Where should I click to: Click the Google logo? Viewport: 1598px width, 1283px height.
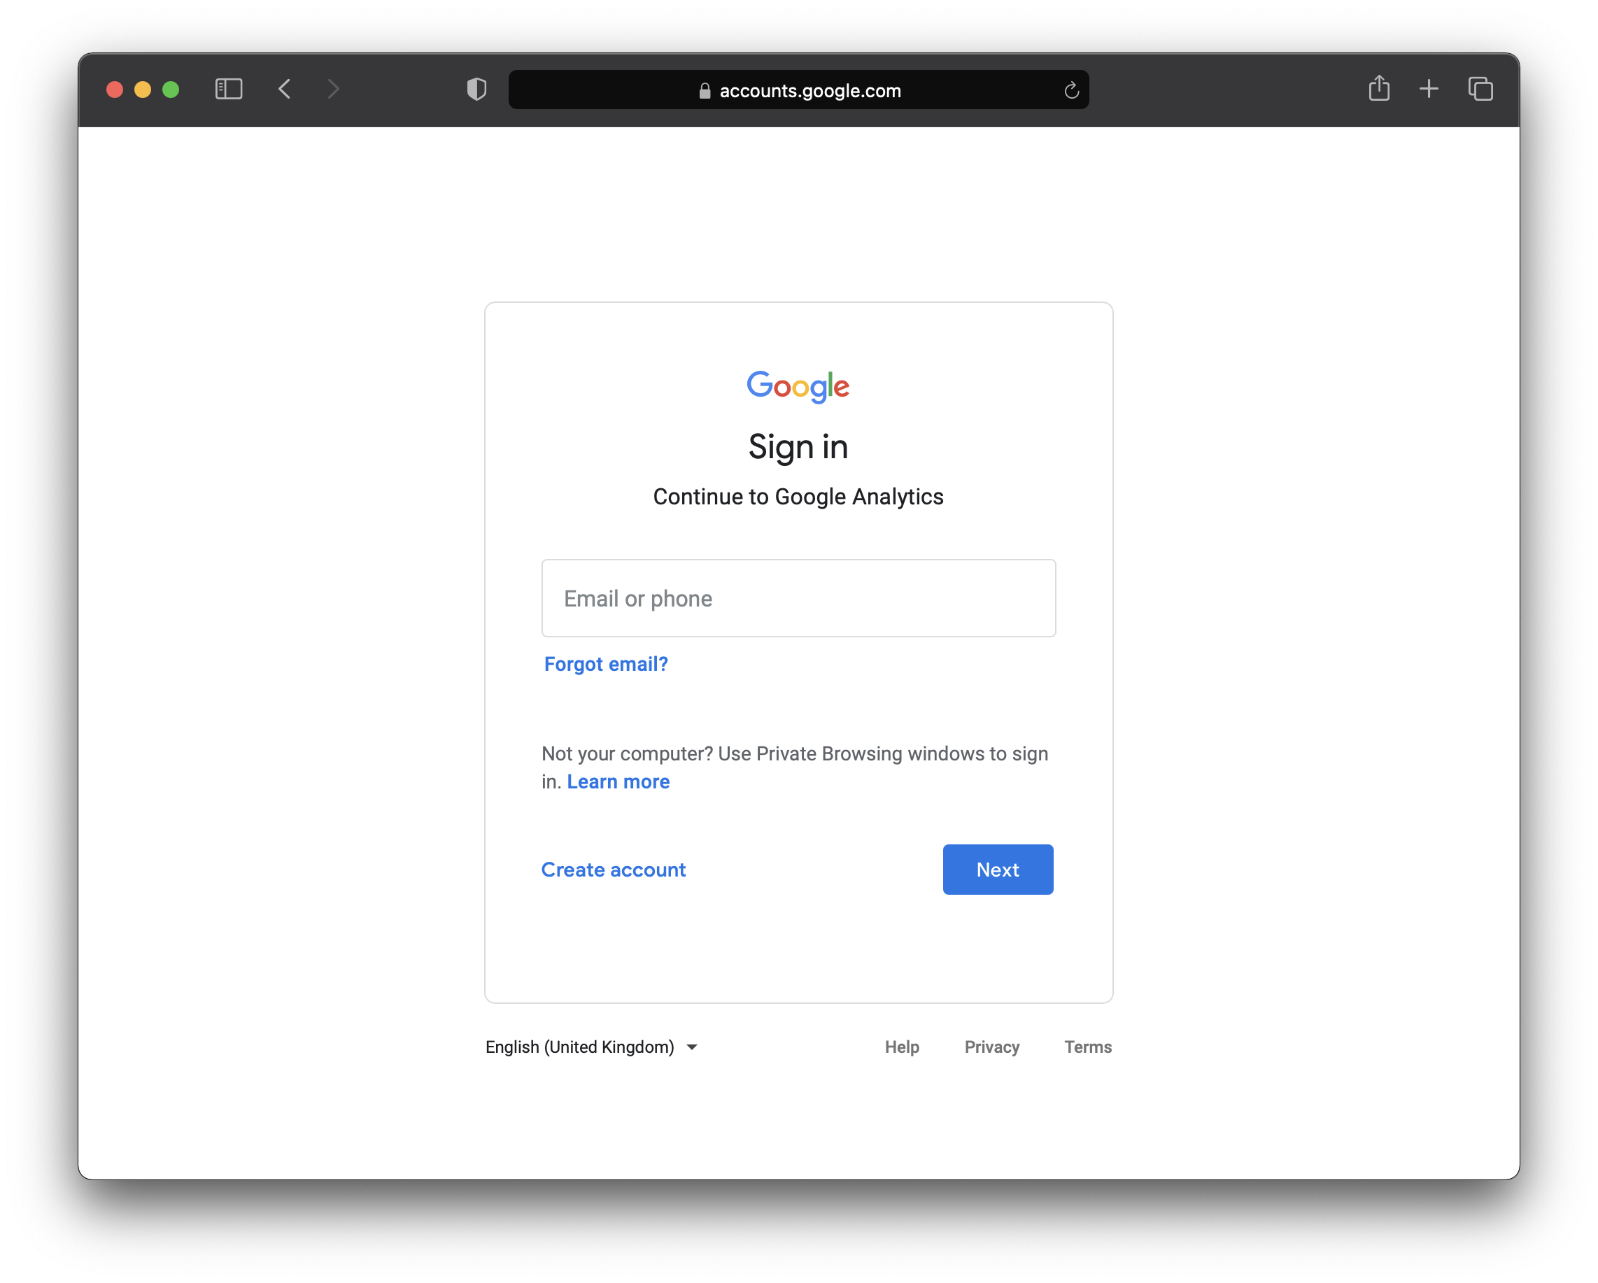click(x=798, y=386)
